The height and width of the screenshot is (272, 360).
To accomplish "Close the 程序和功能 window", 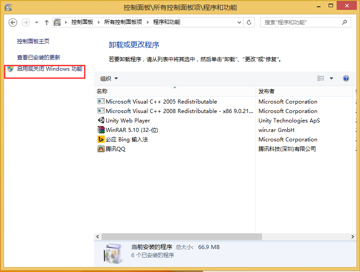I will [x=347, y=6].
